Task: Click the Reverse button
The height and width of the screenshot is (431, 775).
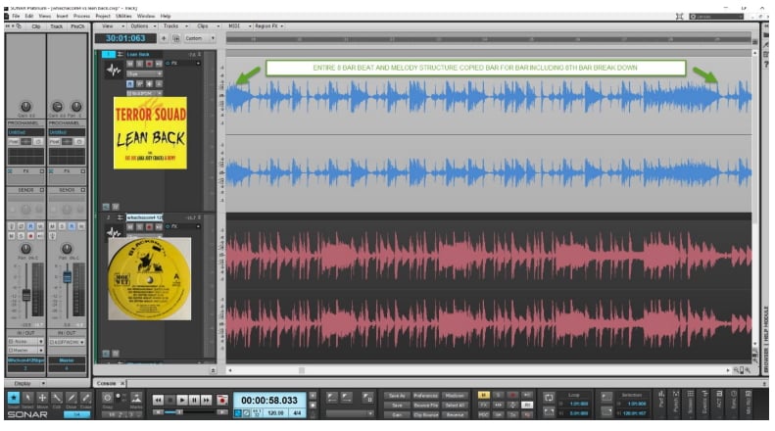Action: tap(455, 414)
